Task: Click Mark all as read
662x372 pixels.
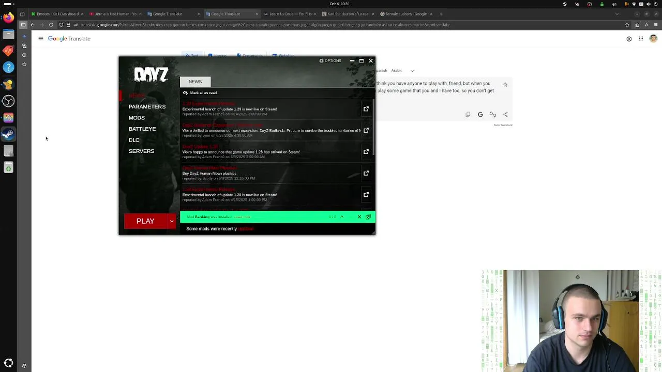Action: point(200,92)
